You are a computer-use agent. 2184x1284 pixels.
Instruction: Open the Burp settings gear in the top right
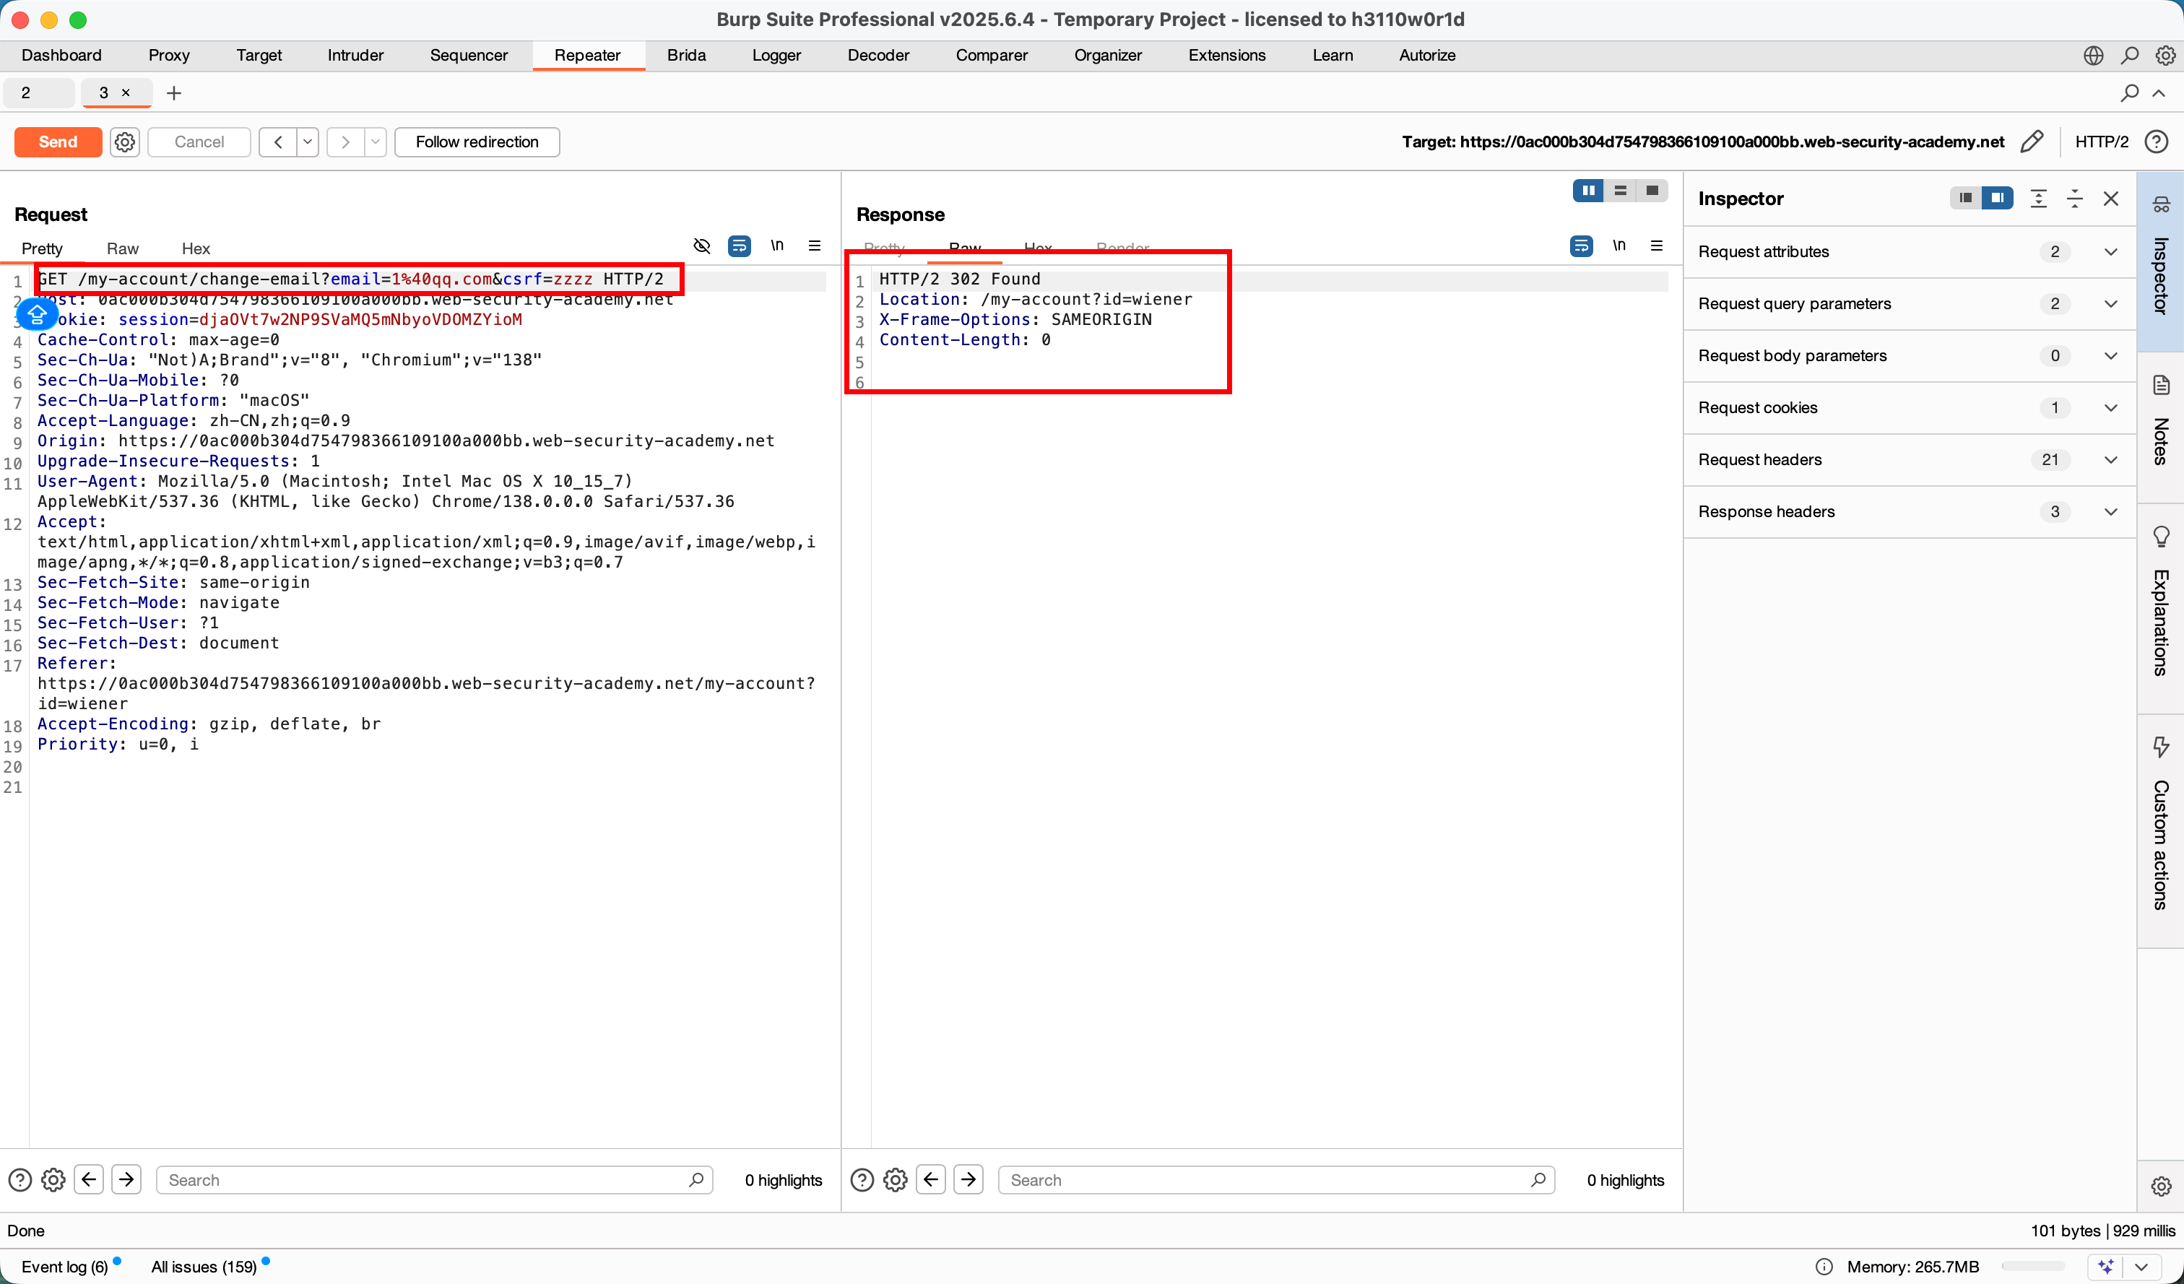coord(2165,56)
